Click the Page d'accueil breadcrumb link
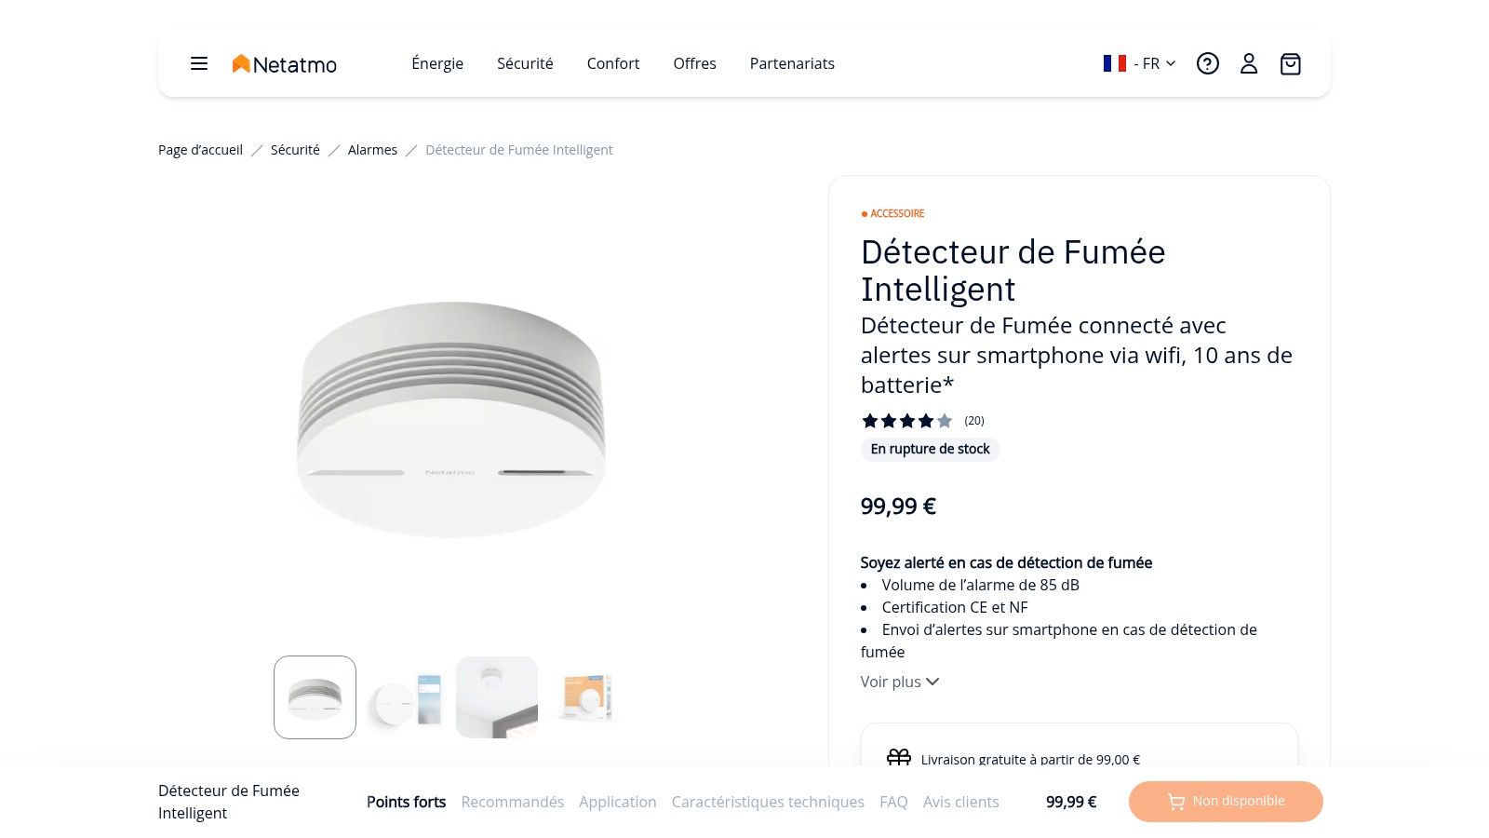 tap(200, 149)
